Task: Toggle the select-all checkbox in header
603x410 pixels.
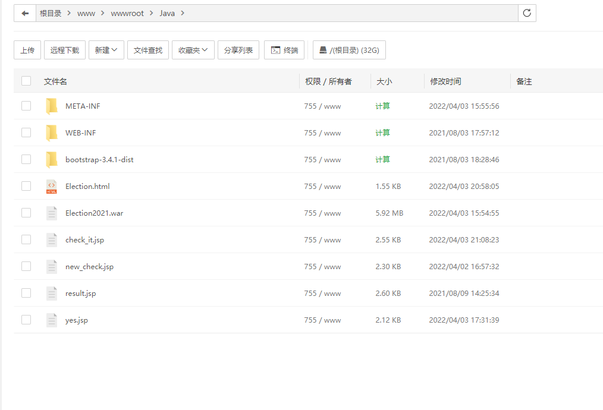Action: pyautogui.click(x=26, y=81)
